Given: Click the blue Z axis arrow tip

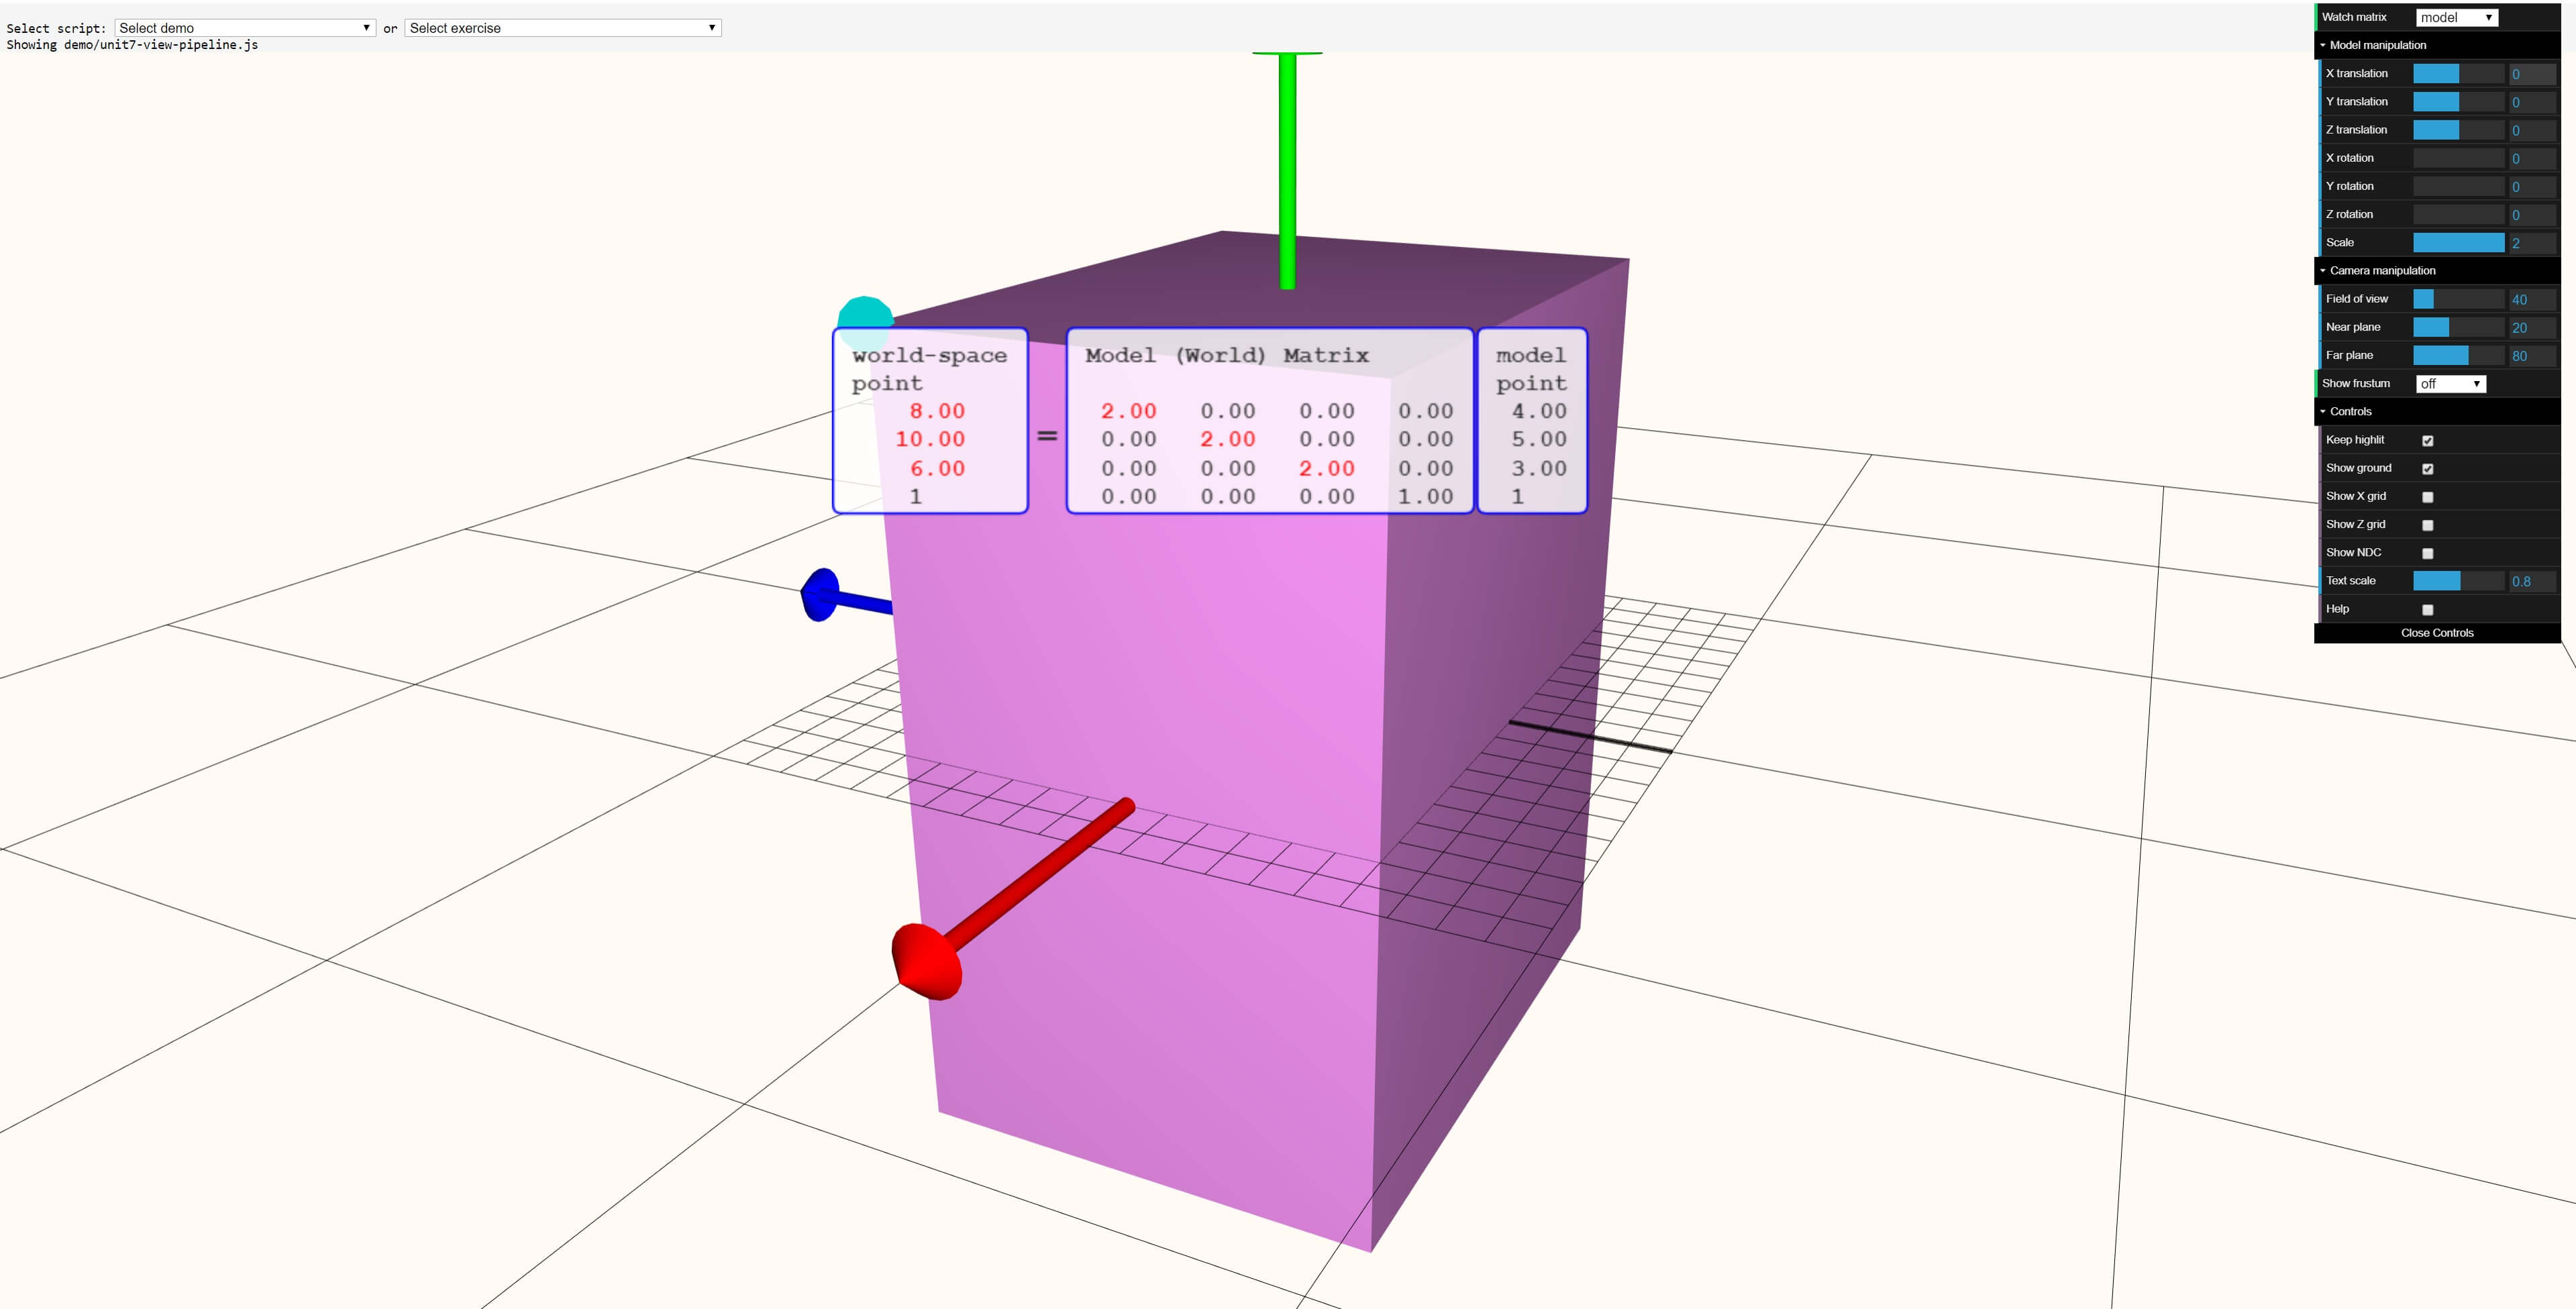Looking at the screenshot, I should tap(820, 595).
